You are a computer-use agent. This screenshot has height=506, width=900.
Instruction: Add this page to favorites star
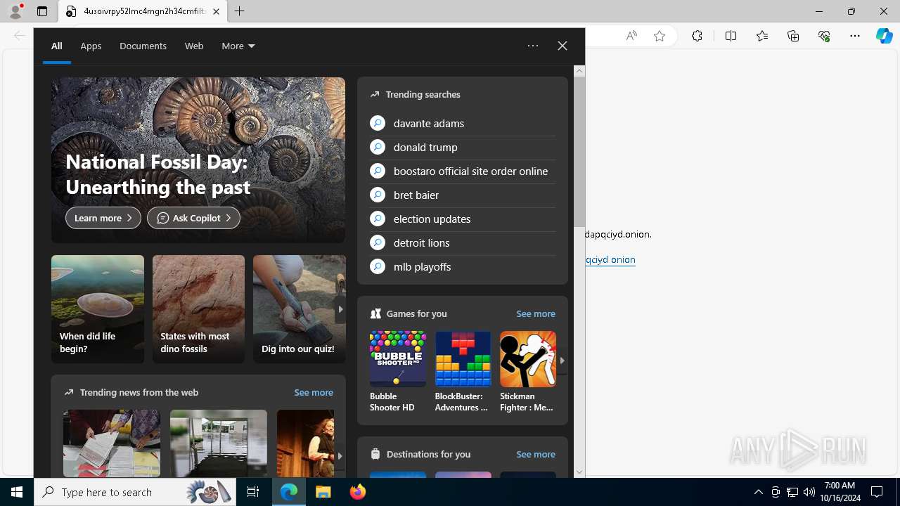[x=660, y=36]
